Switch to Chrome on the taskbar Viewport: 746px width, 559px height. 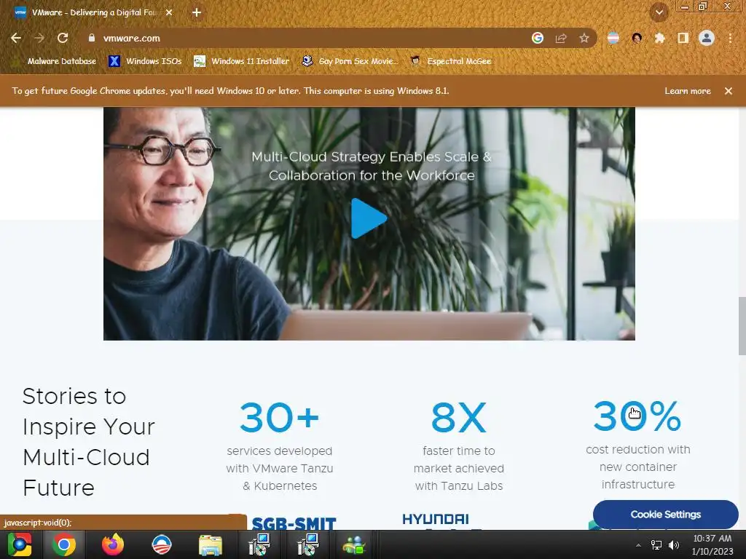tap(64, 544)
